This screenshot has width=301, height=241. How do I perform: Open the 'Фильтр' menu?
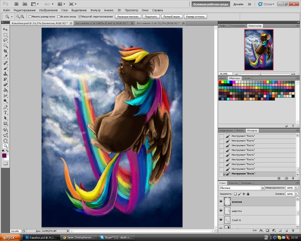coord(95,10)
